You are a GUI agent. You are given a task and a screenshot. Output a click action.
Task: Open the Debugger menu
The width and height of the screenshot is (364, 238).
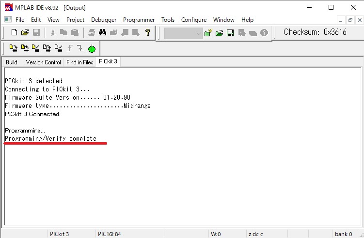click(104, 20)
